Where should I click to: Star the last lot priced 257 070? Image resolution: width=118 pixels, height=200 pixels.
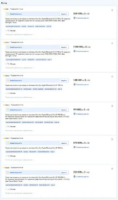(x=112, y=169)
